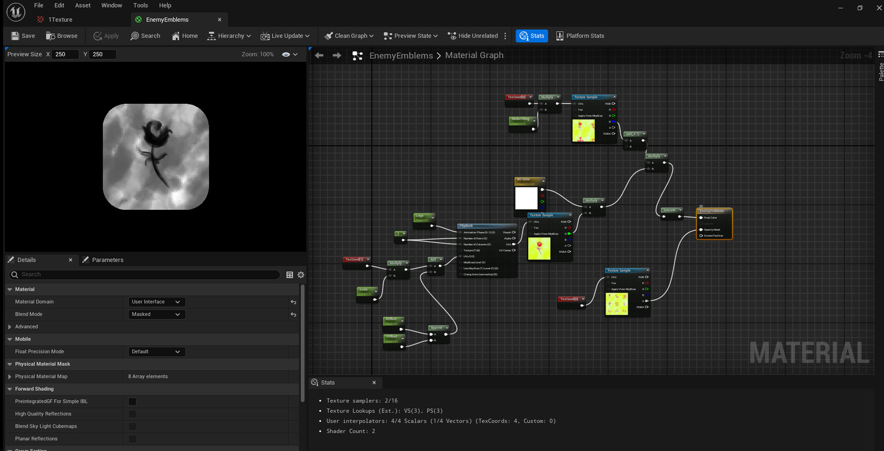Toggle Platform Stats

coord(580,36)
